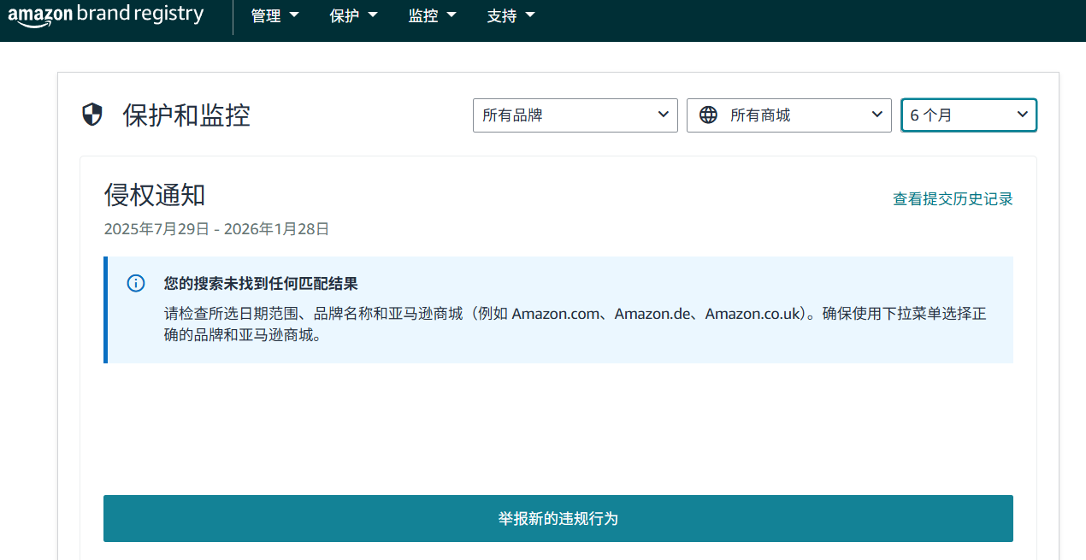
Task: Click the Amazon Brand Registry logo
Action: pos(106,15)
